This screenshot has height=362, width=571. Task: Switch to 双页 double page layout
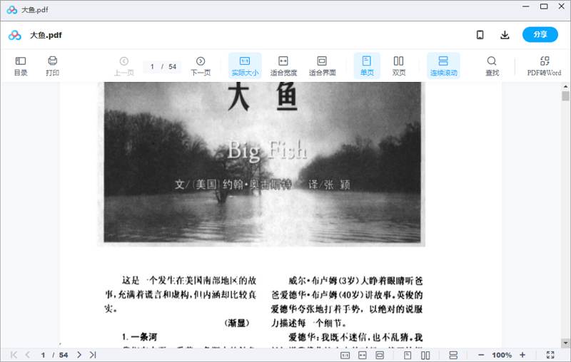[399, 66]
